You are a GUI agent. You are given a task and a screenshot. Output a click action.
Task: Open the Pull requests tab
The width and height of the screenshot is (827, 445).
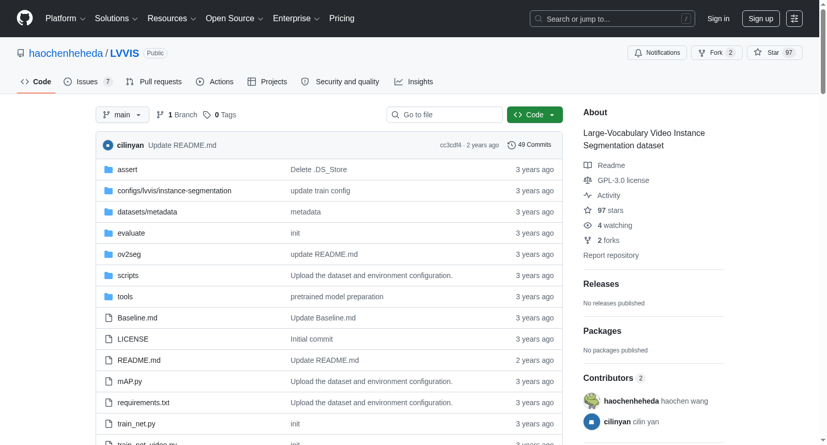[x=154, y=82]
